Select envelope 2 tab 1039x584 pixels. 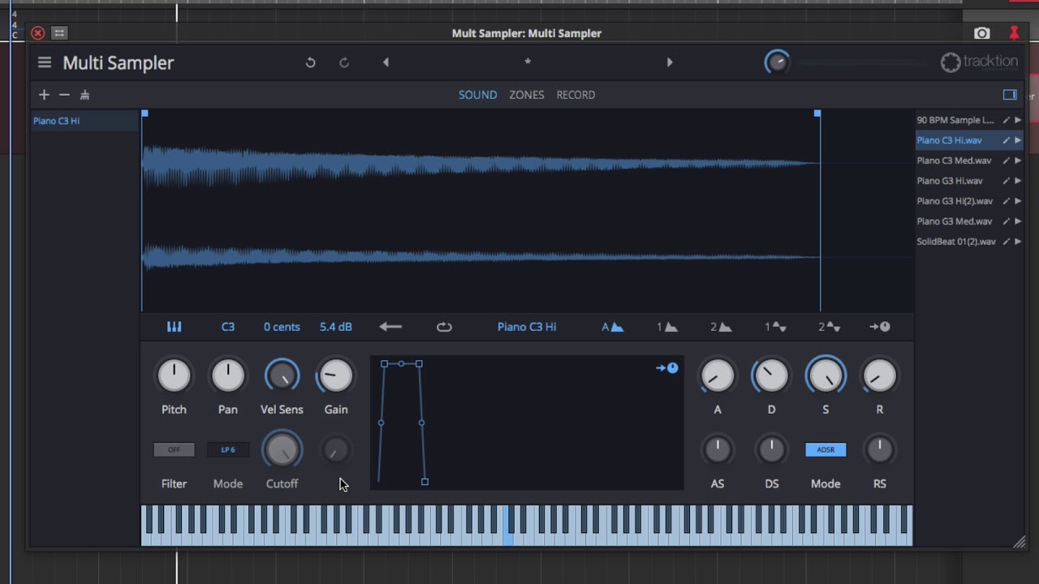coord(721,327)
